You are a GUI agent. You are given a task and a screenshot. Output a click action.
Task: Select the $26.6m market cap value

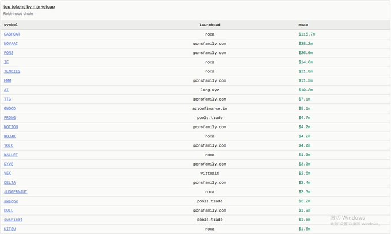(x=306, y=53)
